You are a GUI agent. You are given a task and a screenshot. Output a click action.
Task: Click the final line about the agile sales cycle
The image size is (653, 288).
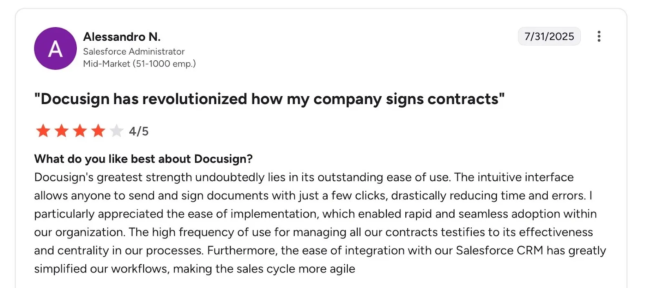(x=195, y=269)
